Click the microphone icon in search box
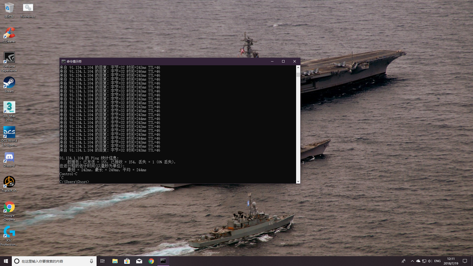 pos(91,261)
